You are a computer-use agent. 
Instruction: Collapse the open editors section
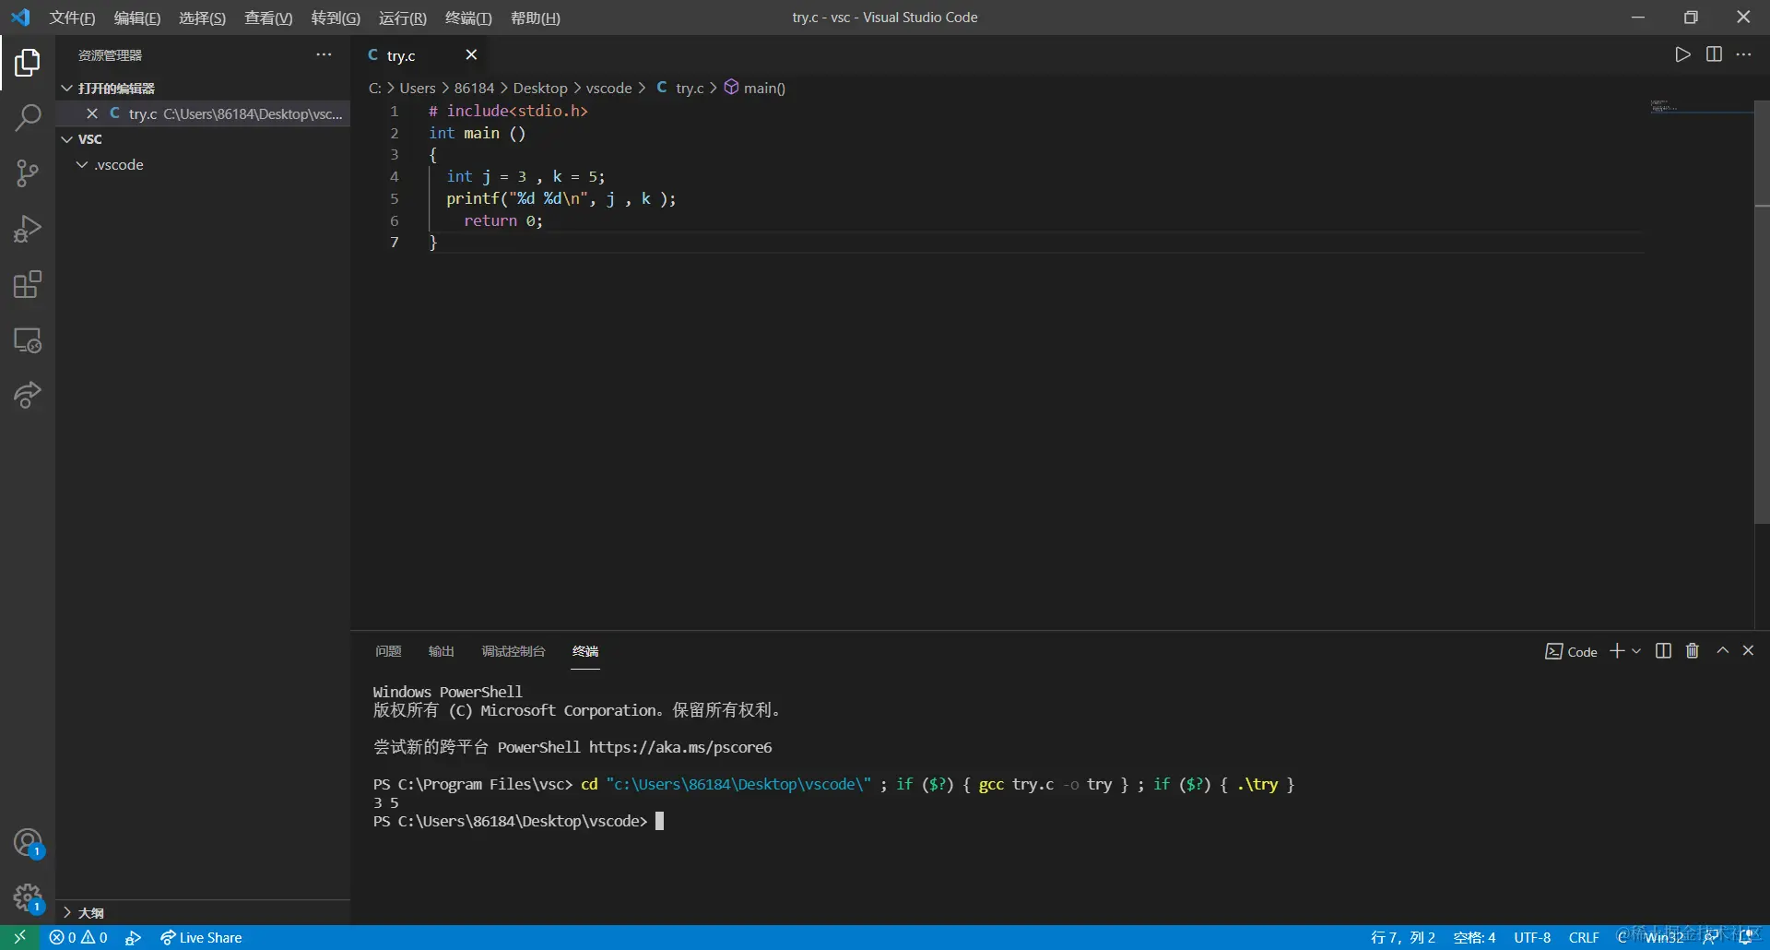66,89
